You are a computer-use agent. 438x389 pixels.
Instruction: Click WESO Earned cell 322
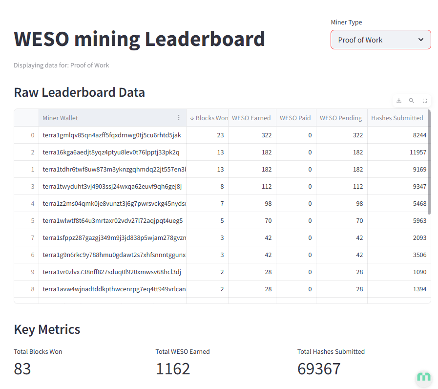(252, 135)
